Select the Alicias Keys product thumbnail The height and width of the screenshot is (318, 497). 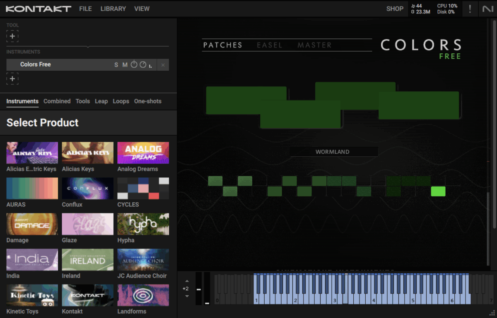[x=87, y=153]
